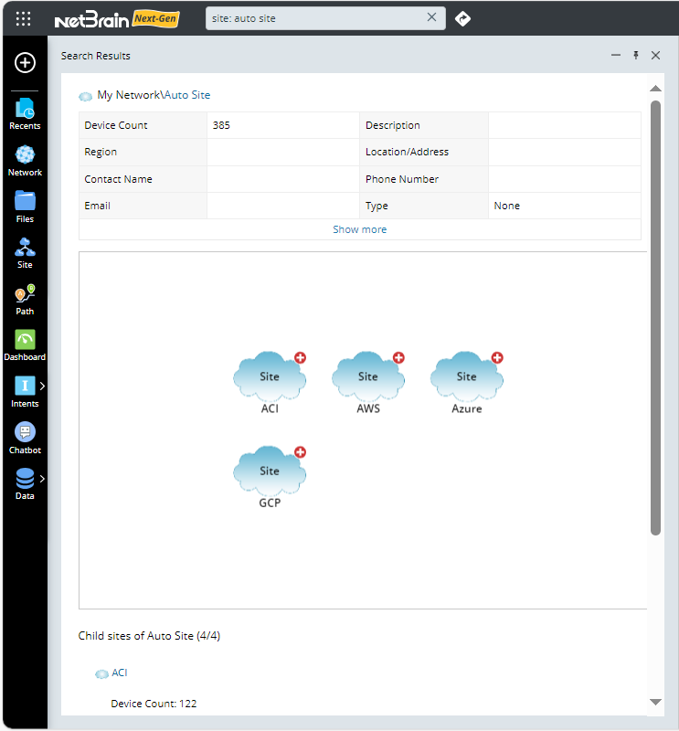The image size is (679, 731).
Task: Click the Contact Name label cell
Action: point(143,179)
